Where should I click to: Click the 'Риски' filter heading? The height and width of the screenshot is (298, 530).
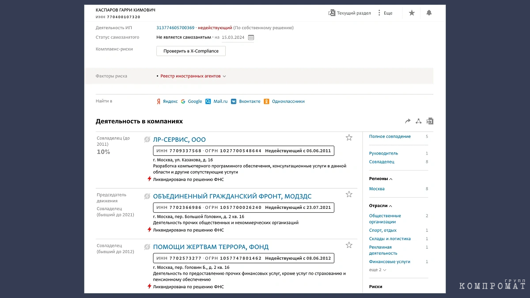coord(376,287)
